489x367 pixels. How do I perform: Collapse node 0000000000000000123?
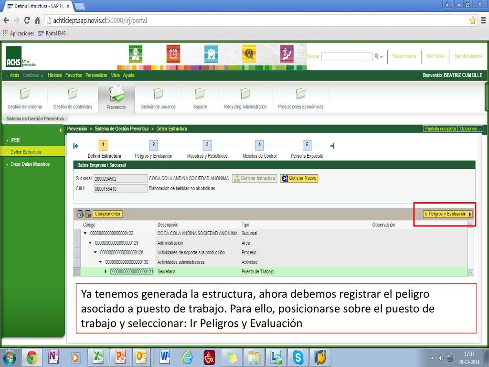pos(90,243)
